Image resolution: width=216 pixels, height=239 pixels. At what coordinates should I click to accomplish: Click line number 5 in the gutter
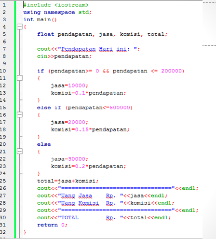tap(4, 34)
